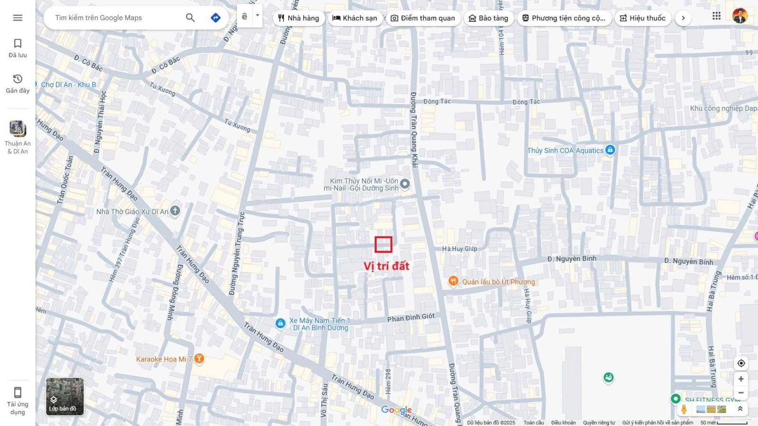Image resolution: width=758 pixels, height=426 pixels.
Task: Show more category chips with right chevron
Action: 683,18
